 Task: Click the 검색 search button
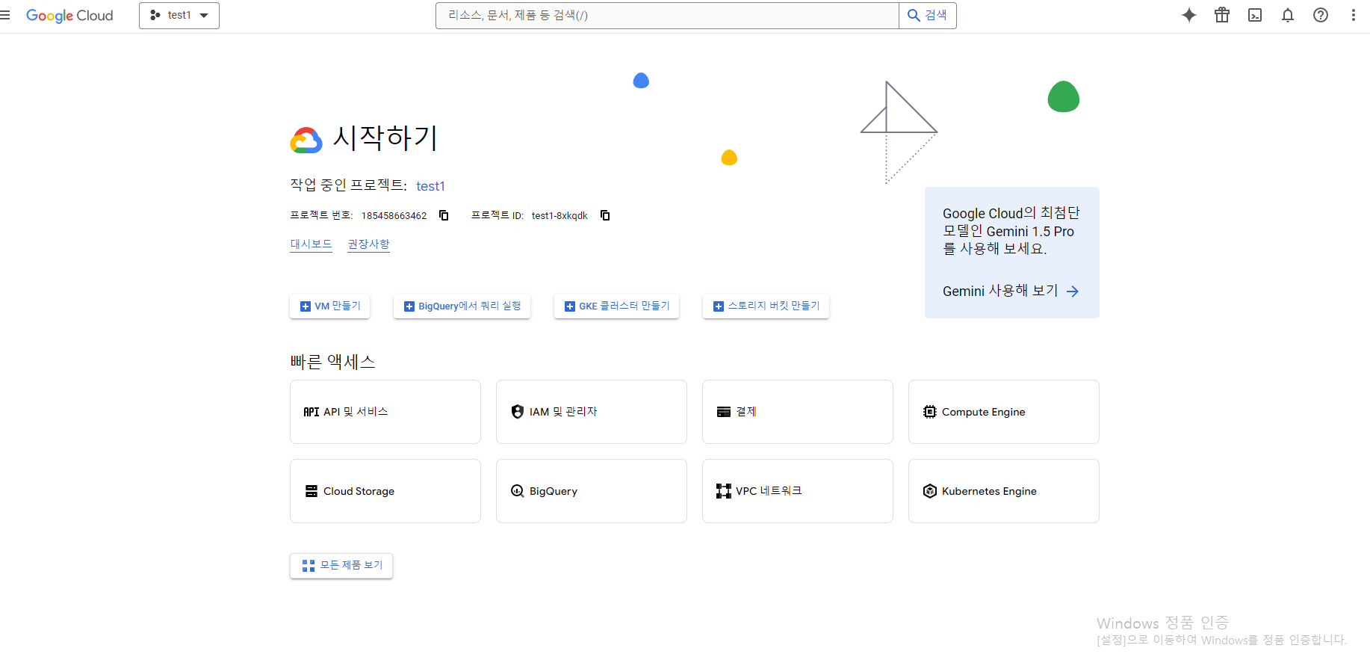tap(928, 16)
